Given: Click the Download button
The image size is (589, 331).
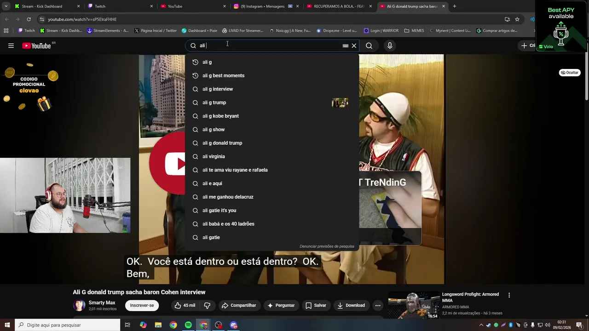Looking at the screenshot, I should click(x=351, y=305).
